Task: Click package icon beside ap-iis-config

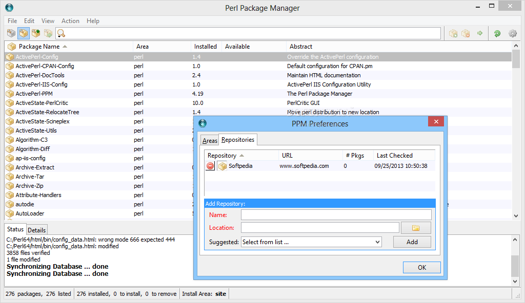Action: click(10, 158)
